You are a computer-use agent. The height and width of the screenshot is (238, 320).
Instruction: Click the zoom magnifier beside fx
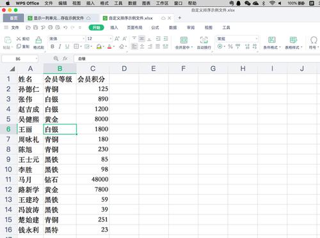tap(56, 59)
